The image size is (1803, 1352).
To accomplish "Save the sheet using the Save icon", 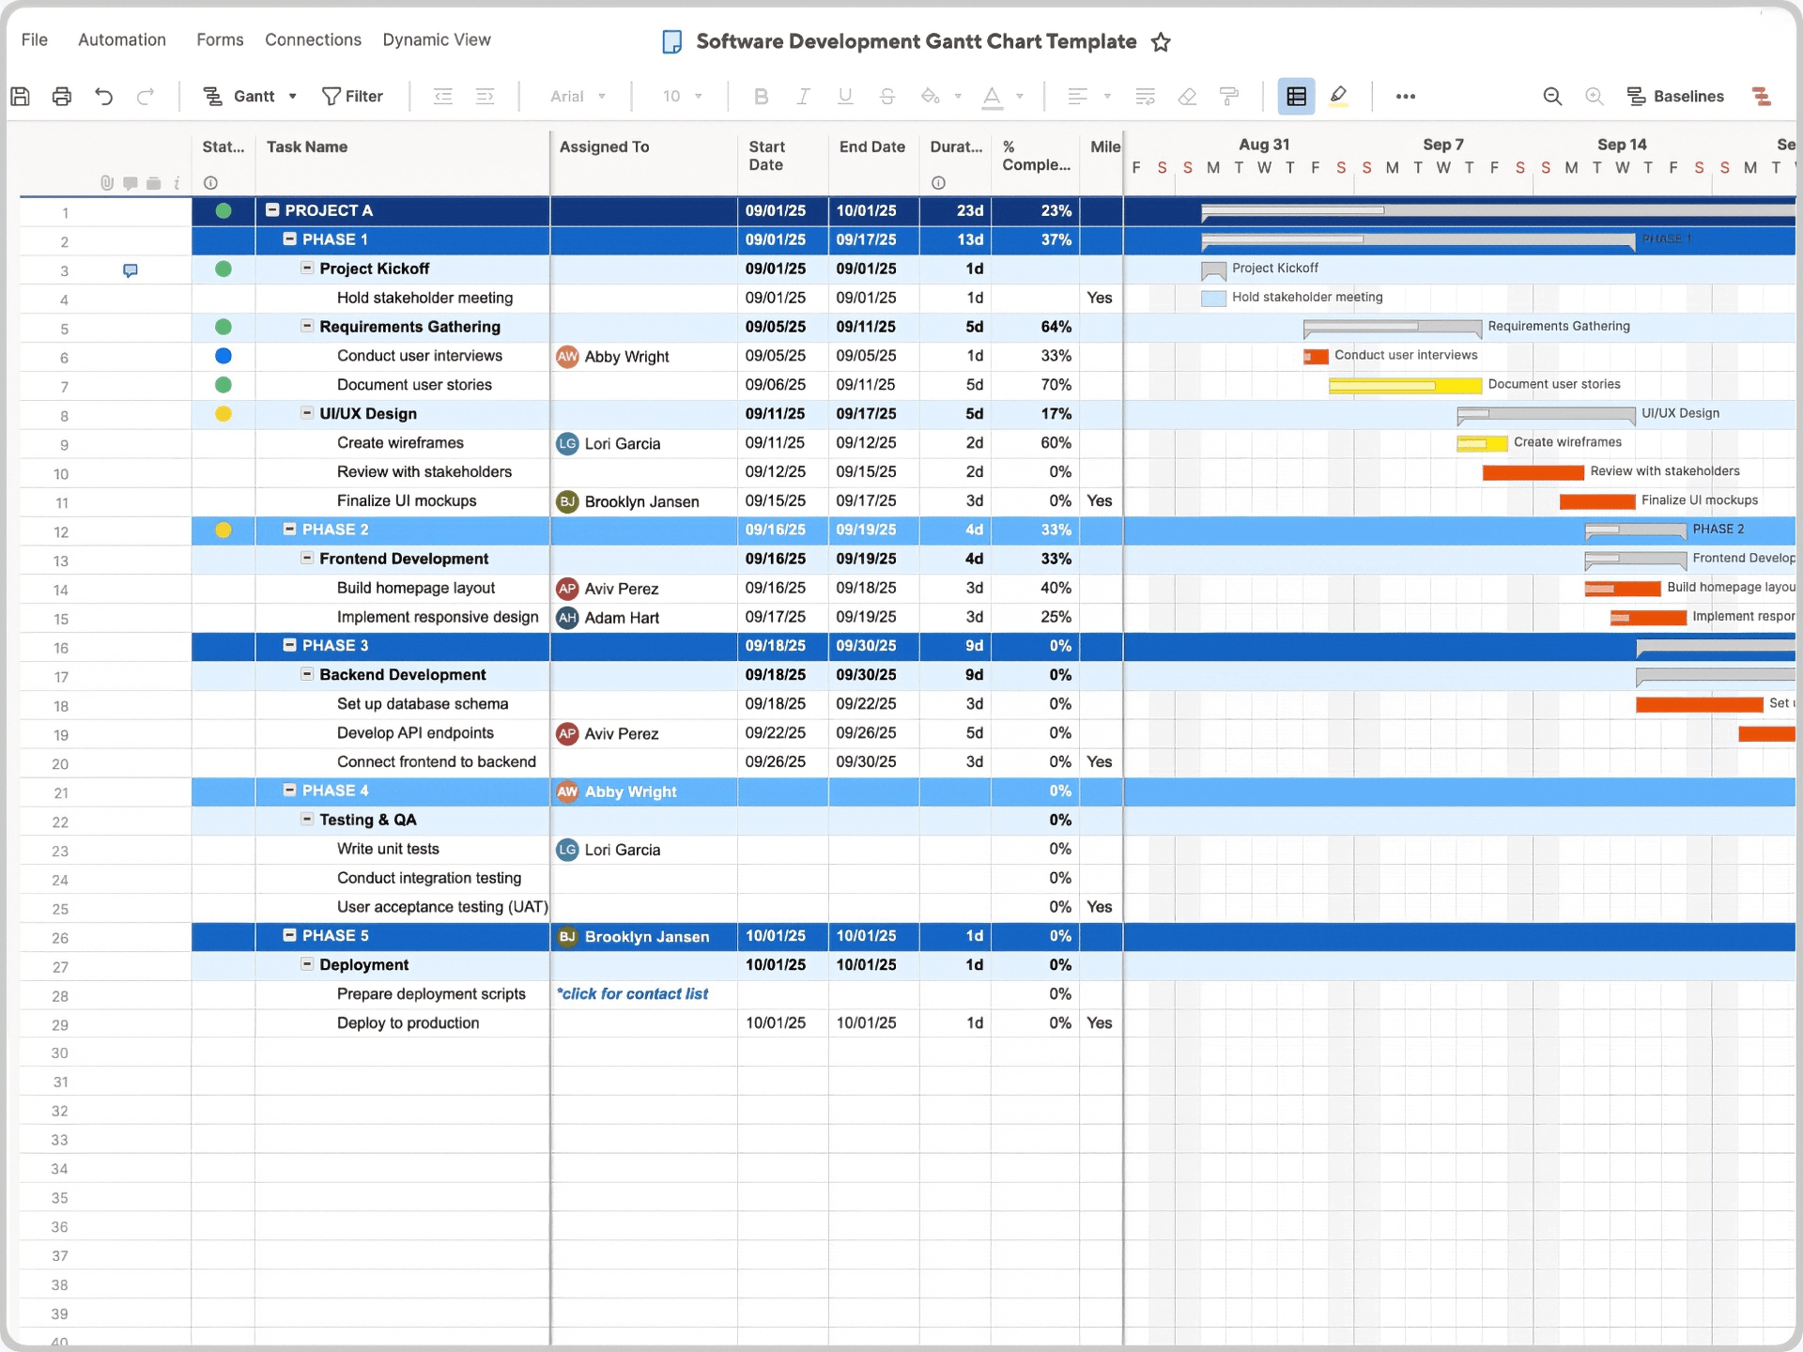I will point(21,96).
